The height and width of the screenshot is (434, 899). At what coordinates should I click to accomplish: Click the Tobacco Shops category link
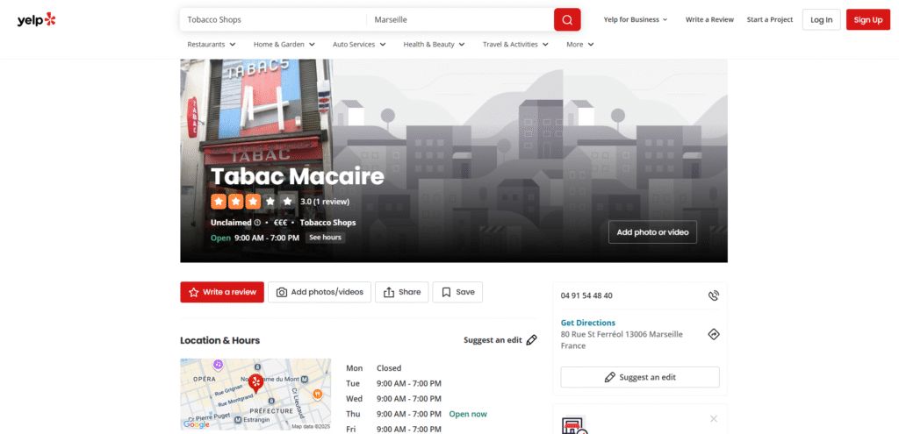[328, 222]
